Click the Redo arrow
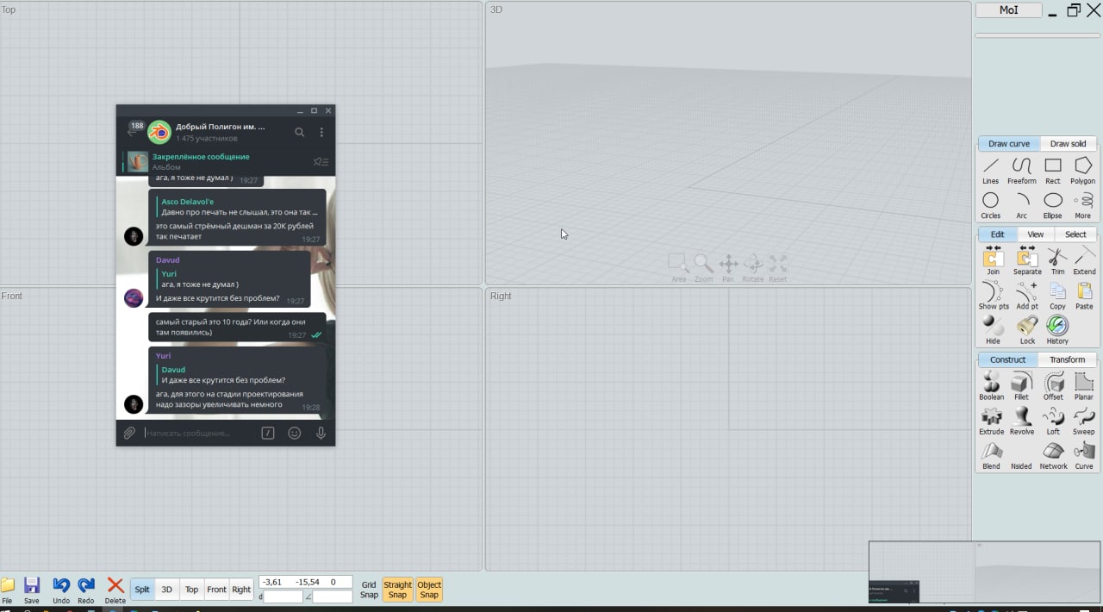 86,590
